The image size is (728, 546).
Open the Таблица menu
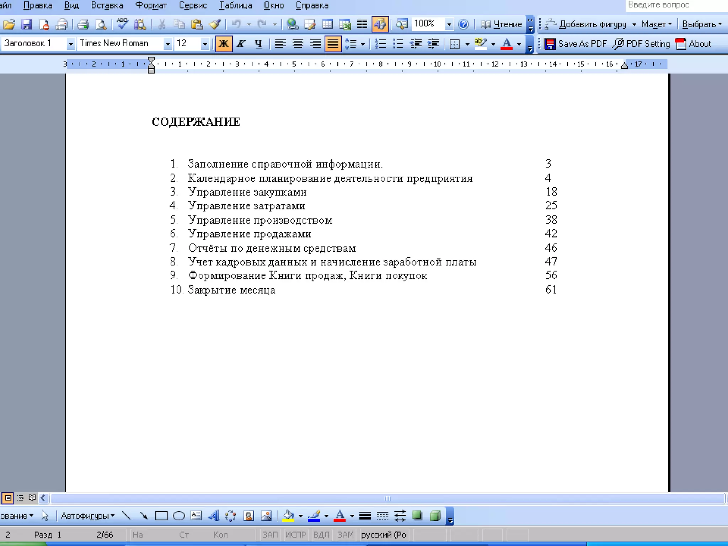tap(235, 6)
